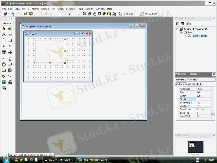
Task: Click the Width property value 2055
Action: click(203, 96)
